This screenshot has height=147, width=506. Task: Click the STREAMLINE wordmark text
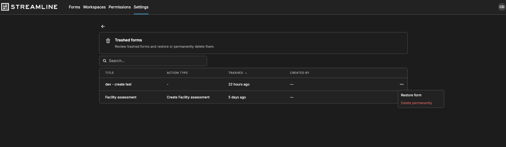coord(34,7)
